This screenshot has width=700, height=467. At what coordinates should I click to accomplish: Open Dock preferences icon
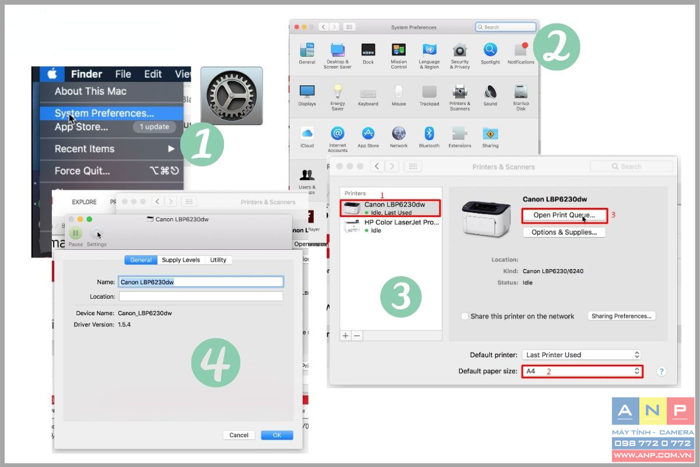tap(368, 50)
